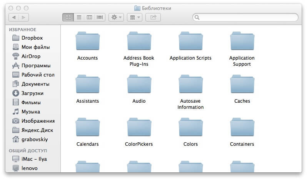Screen dimensions: 307x180
Task: Open Мои файлы in the sidebar
Action: 31,47
